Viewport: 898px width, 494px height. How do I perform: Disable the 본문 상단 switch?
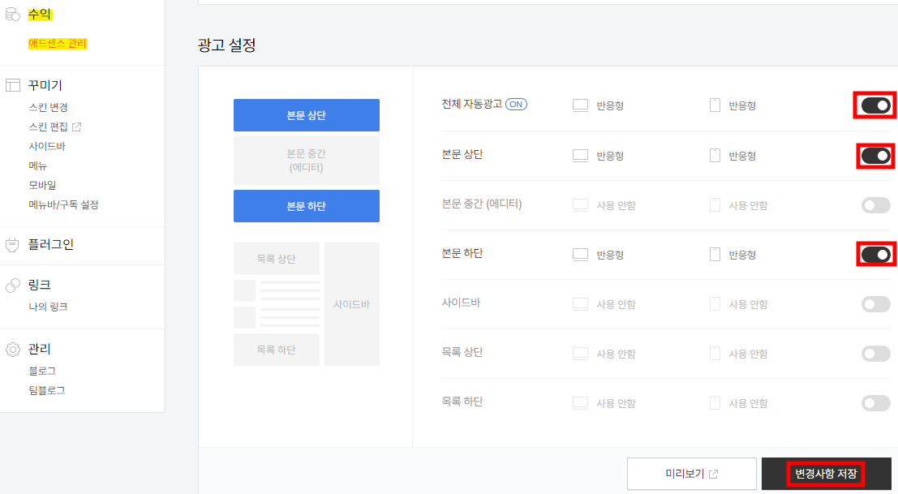pos(874,156)
